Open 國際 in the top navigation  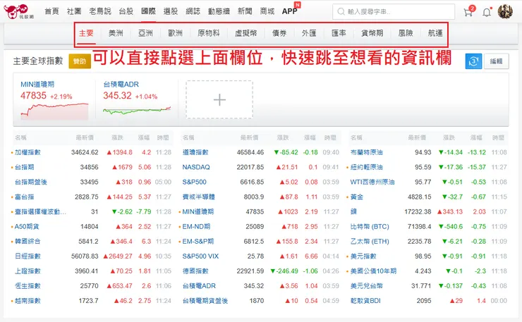[148, 11]
